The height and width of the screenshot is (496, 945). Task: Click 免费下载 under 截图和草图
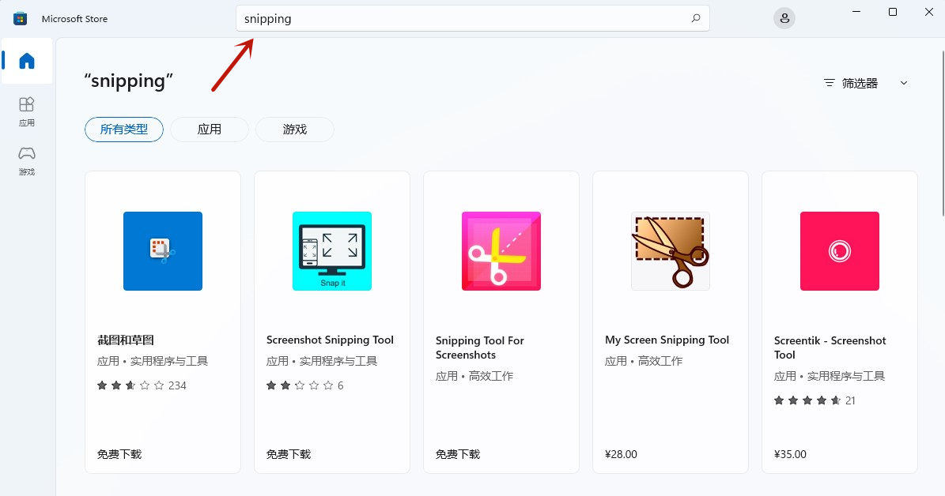119,454
